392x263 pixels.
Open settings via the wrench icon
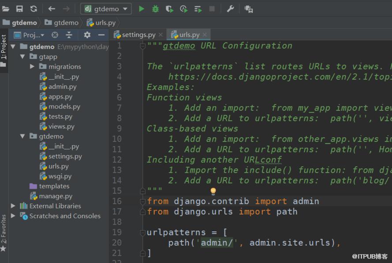230,9
